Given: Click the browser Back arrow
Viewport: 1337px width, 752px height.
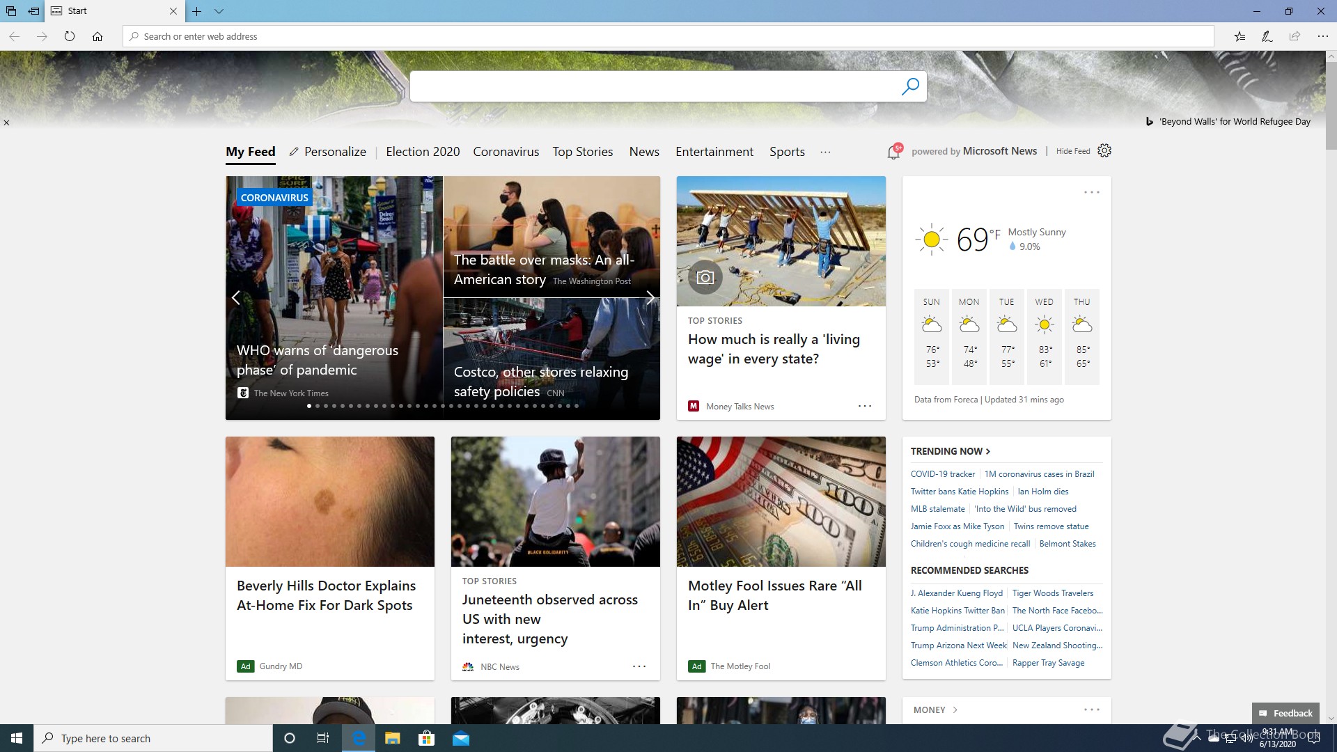Looking at the screenshot, I should (x=14, y=36).
